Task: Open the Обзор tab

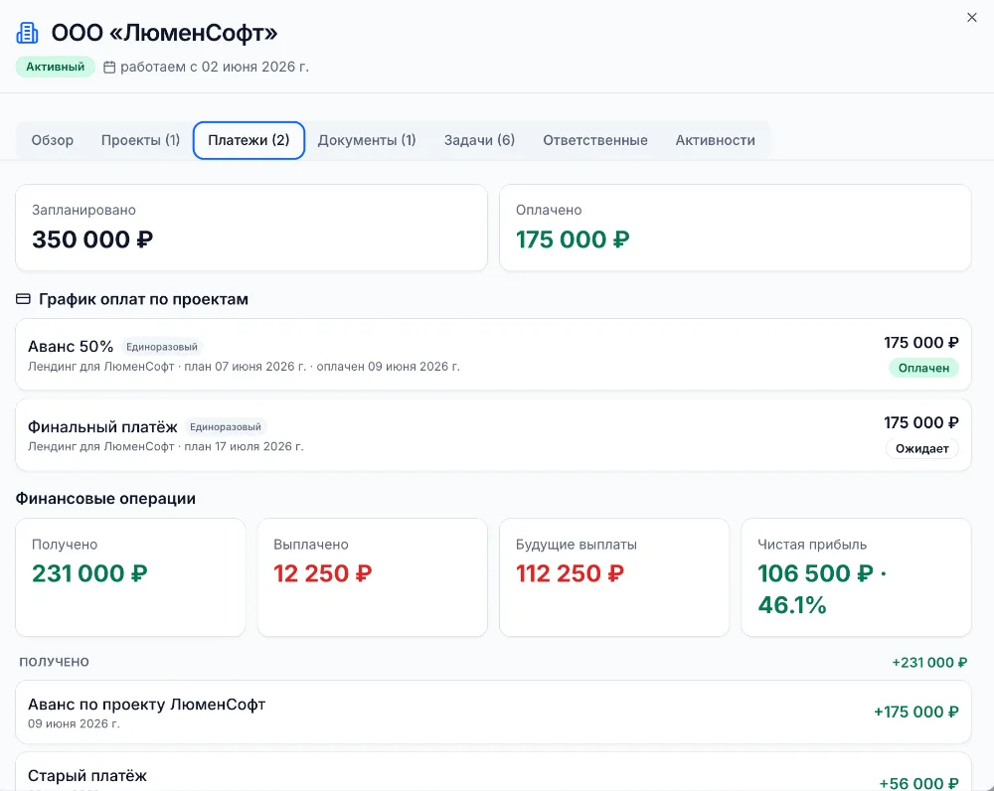Action: click(x=53, y=140)
